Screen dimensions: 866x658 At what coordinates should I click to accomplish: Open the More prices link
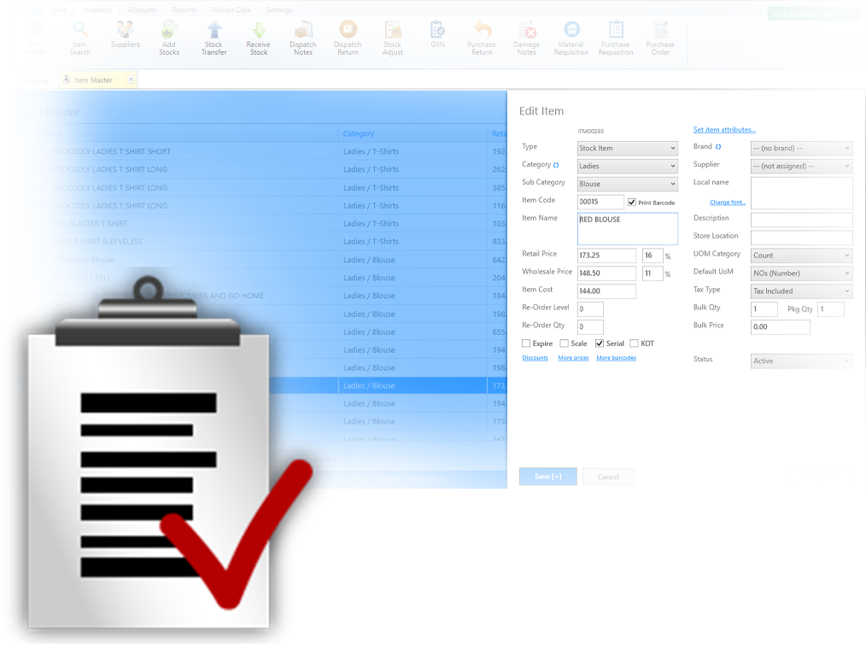click(573, 358)
